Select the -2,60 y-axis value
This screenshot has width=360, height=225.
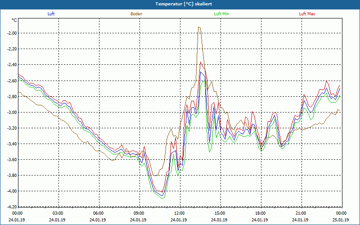(12, 81)
